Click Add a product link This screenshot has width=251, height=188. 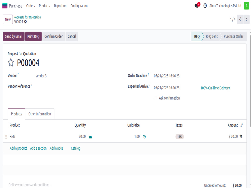[x=18, y=148]
